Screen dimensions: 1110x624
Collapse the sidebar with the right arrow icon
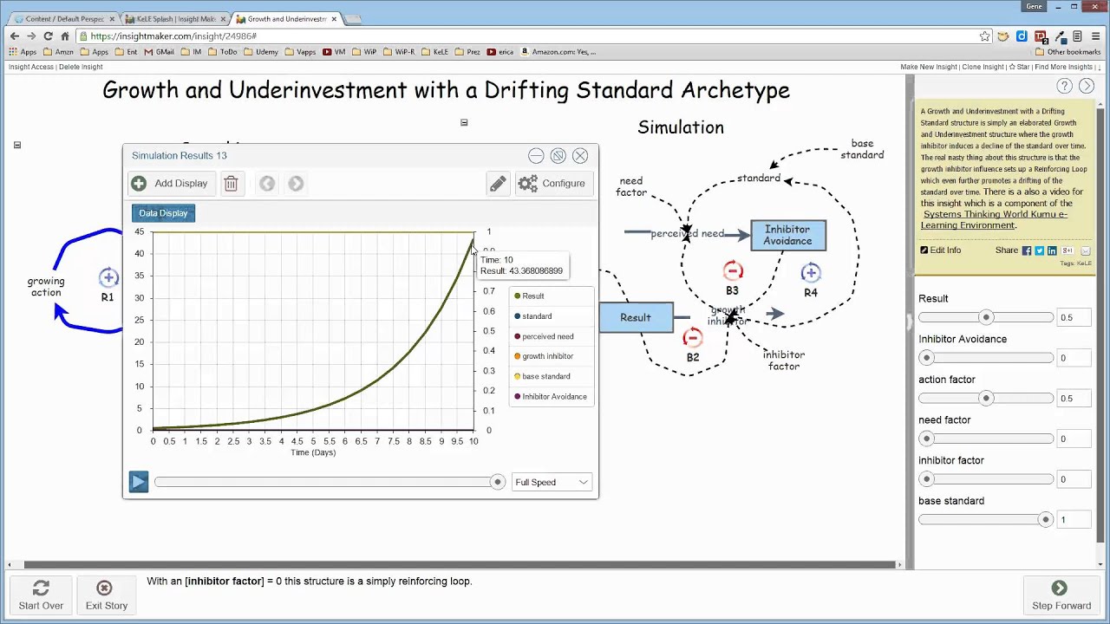click(1087, 86)
